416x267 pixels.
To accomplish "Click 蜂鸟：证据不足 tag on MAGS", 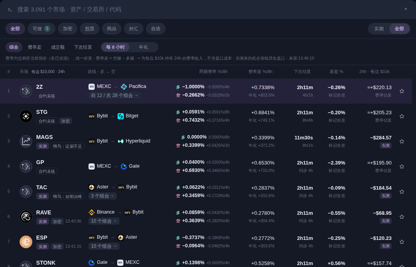I will pos(67,146).
